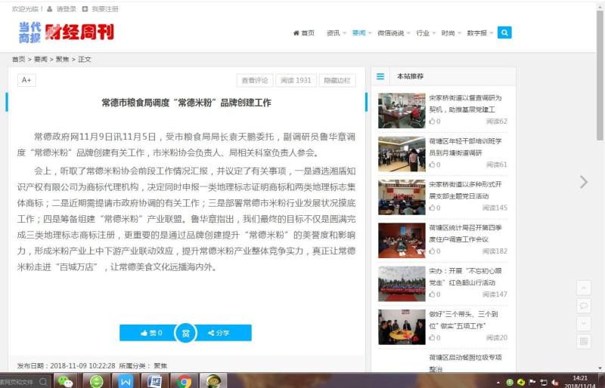
Task: Click the next article arrow on right
Action: (x=583, y=182)
